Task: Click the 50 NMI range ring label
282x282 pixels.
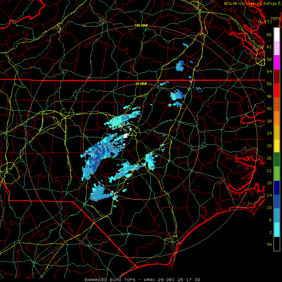Action: coord(141,84)
